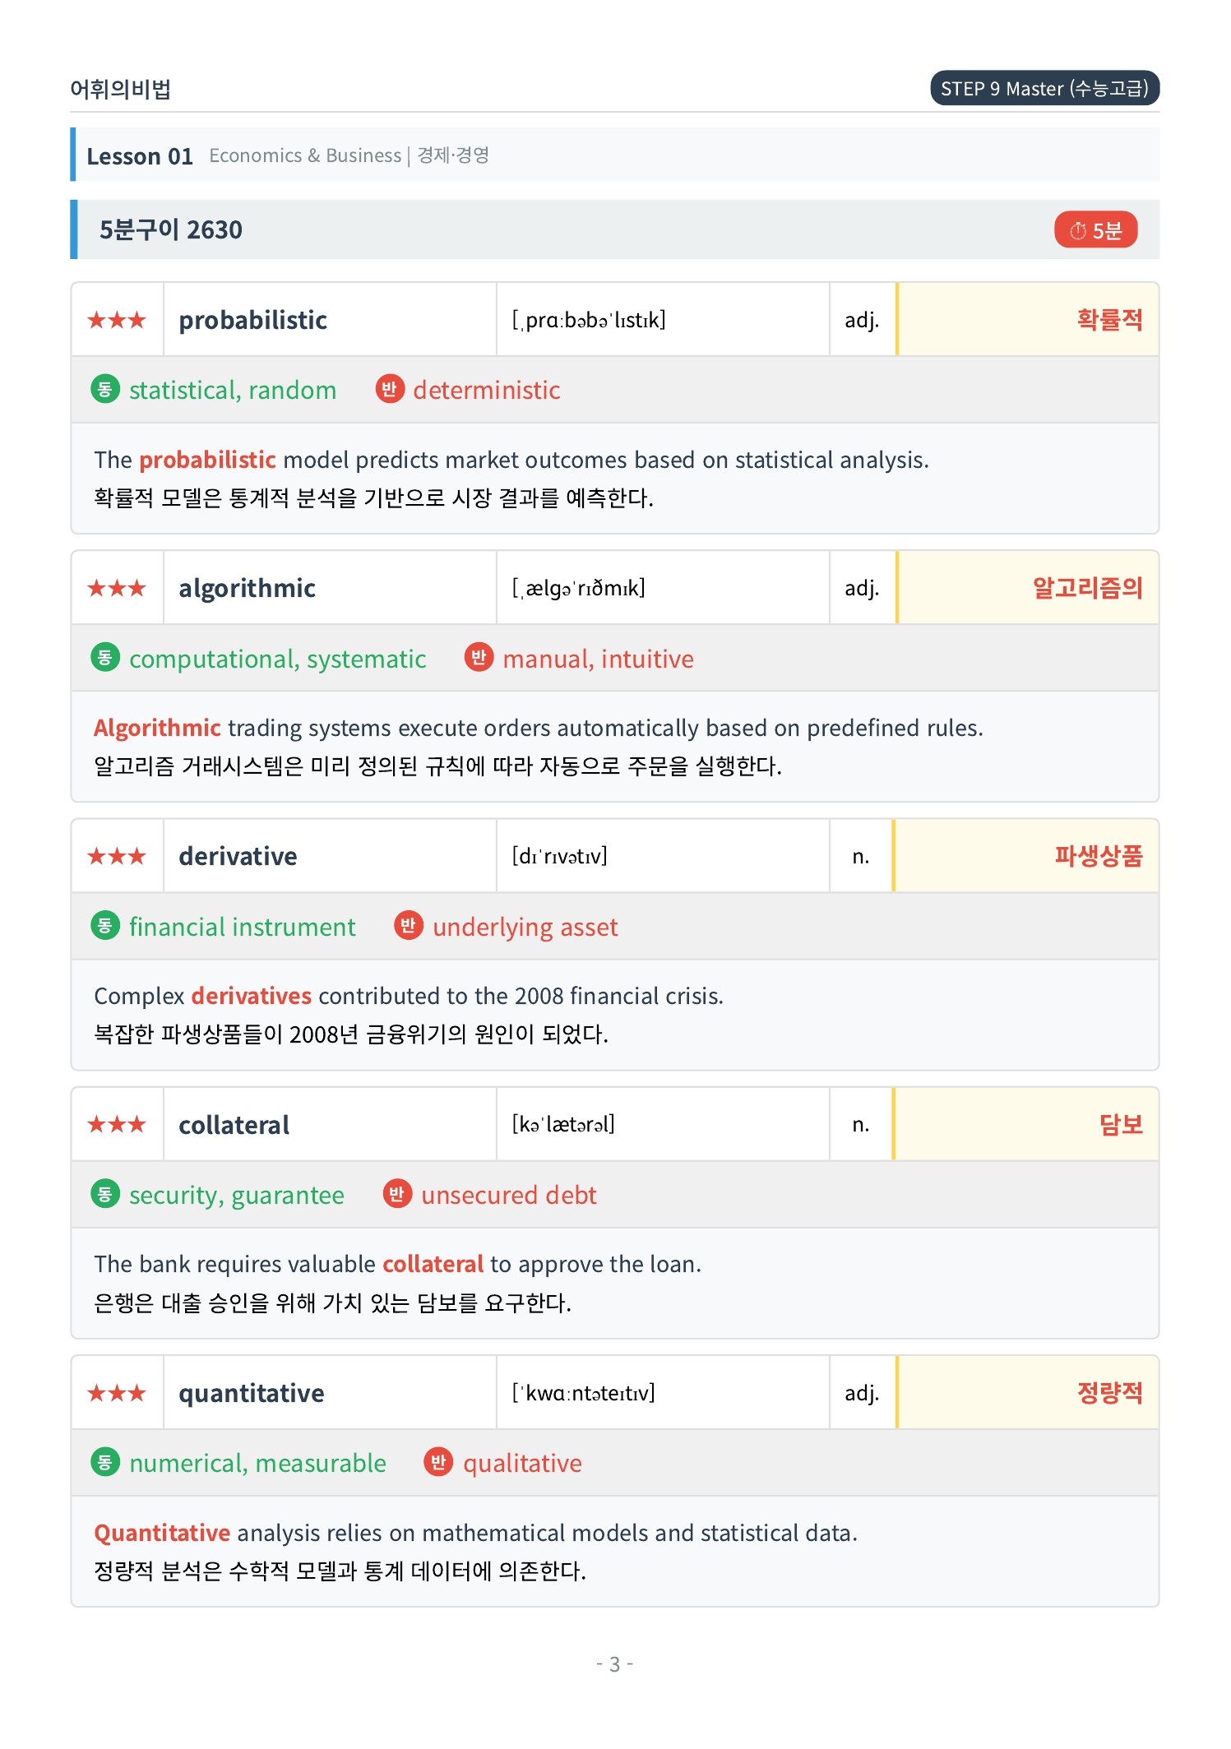Click the green synonym badge beside 'statistical, random'
The height and width of the screenshot is (1749, 1231).
(x=104, y=389)
